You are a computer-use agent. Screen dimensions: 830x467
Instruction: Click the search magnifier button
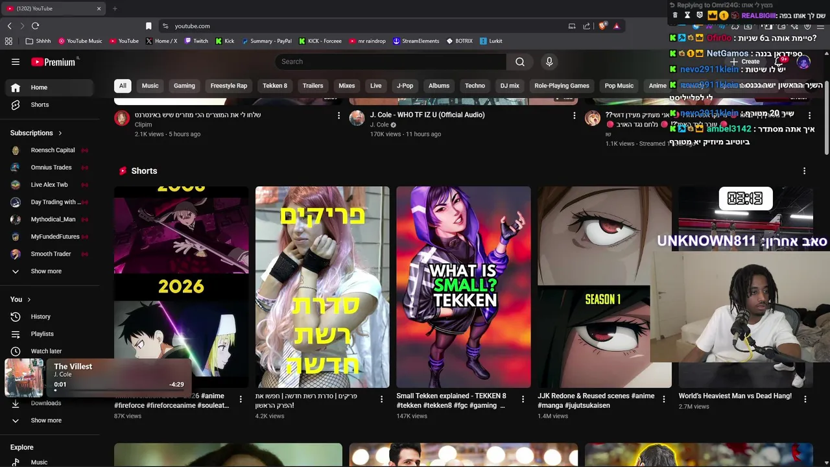click(x=520, y=62)
